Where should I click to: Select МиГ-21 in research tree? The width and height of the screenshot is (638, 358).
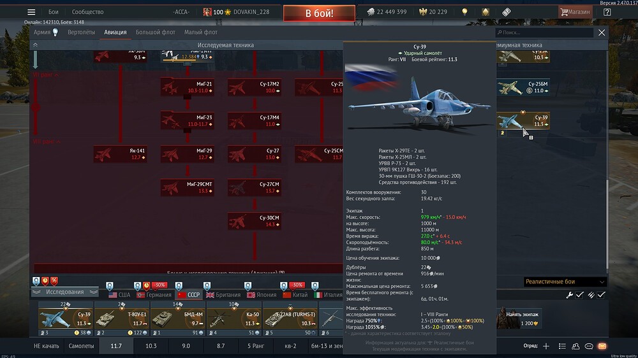click(187, 87)
